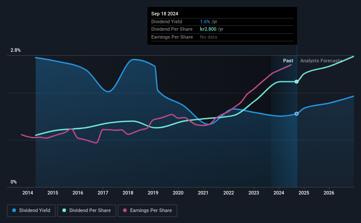Click the 2.8% y-axis label
This screenshot has width=361, height=223.
point(15,50)
